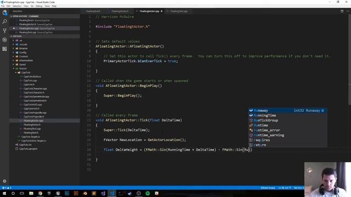Expand the Binaries folder
Viewport: 351px width, 197px height.
(x=23, y=49)
